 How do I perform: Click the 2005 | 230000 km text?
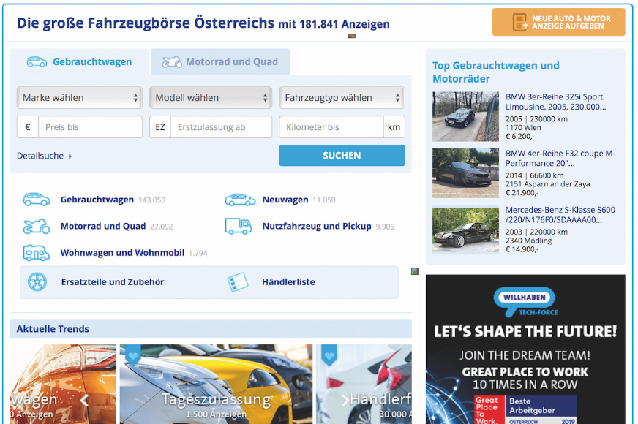[x=536, y=119]
